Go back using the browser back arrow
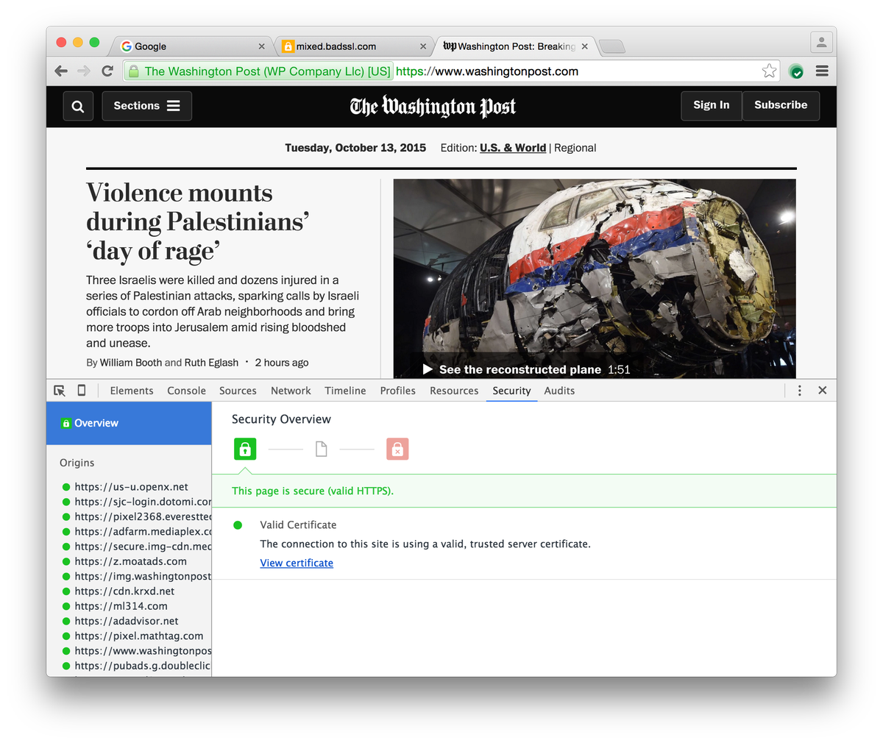 [x=61, y=71]
